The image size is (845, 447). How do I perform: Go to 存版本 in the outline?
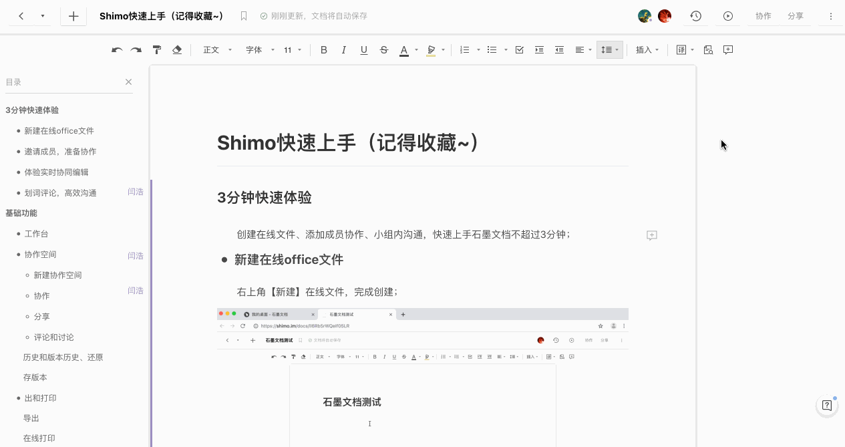[35, 378]
